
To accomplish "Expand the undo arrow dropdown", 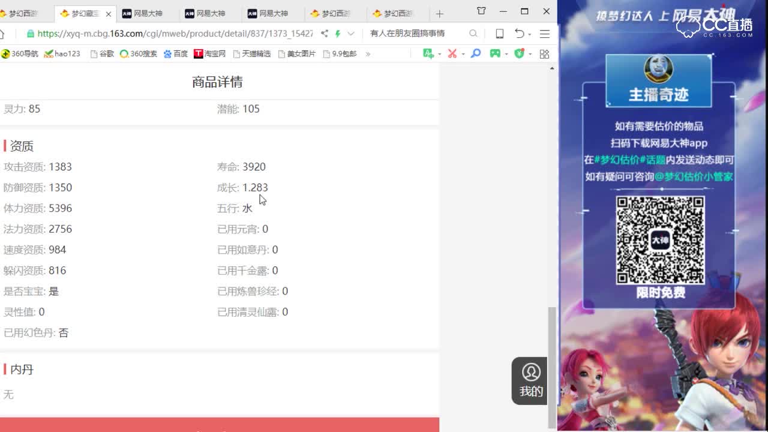I will pos(530,34).
